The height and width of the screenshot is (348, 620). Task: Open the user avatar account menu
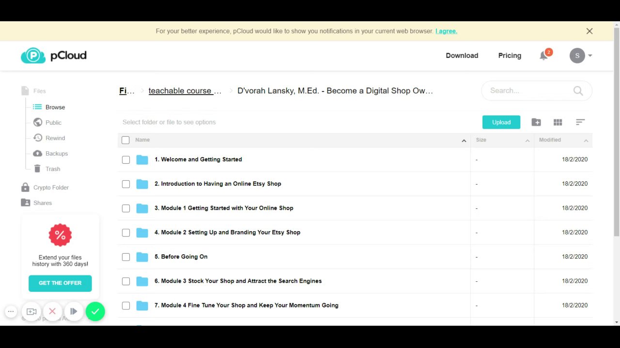coord(580,56)
